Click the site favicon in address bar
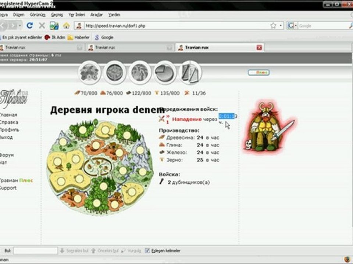Image resolution: width=353 pixels, height=264 pixels. pyautogui.click(x=79, y=26)
